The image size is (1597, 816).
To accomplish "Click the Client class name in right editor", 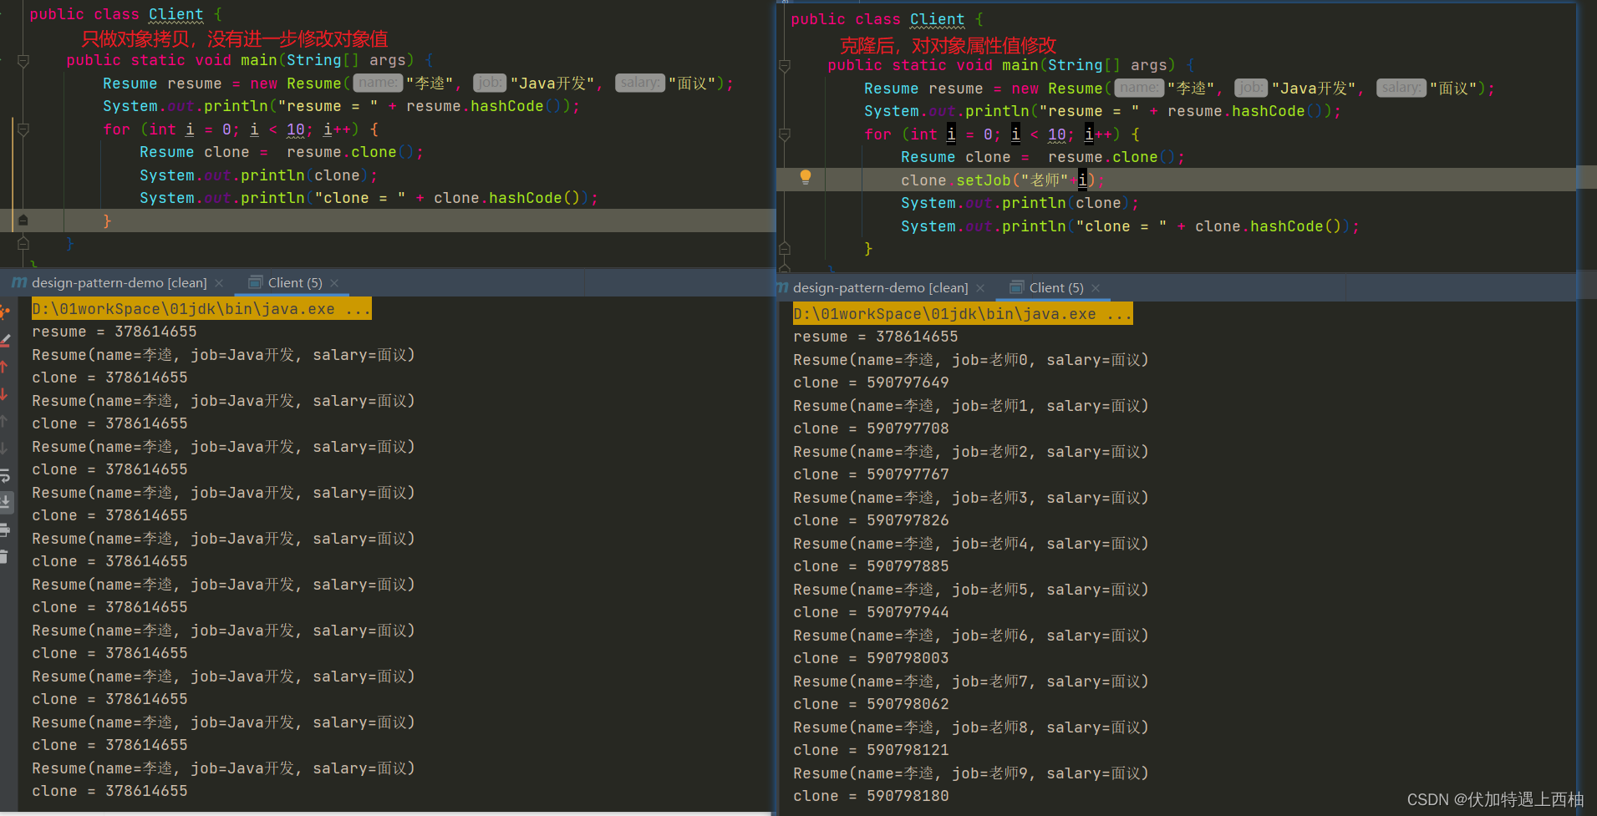I will [x=938, y=19].
